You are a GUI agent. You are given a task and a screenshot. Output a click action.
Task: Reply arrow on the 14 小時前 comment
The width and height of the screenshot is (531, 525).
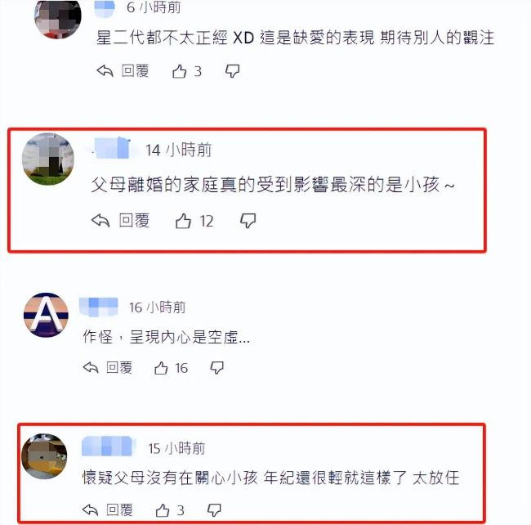(x=100, y=221)
